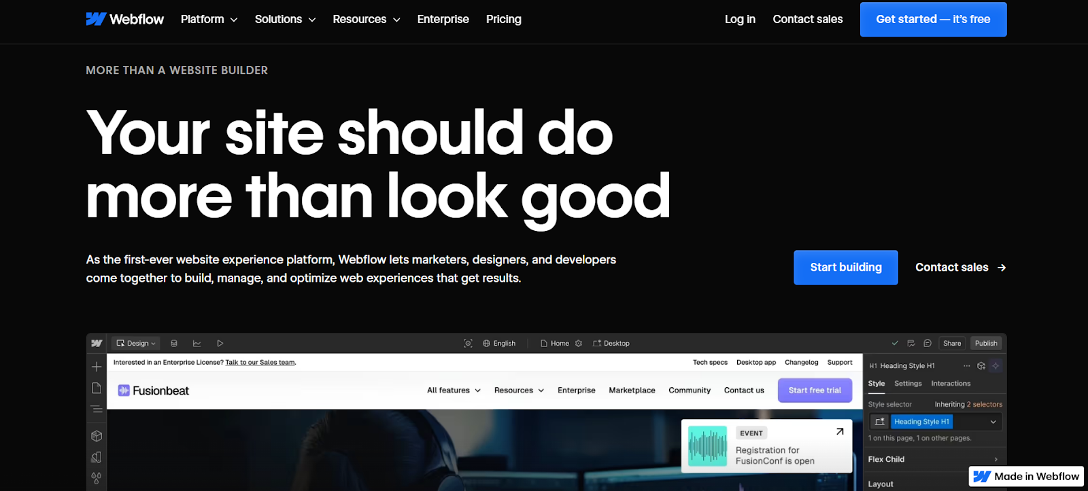
Task: Open the Changelog link
Action: click(802, 363)
